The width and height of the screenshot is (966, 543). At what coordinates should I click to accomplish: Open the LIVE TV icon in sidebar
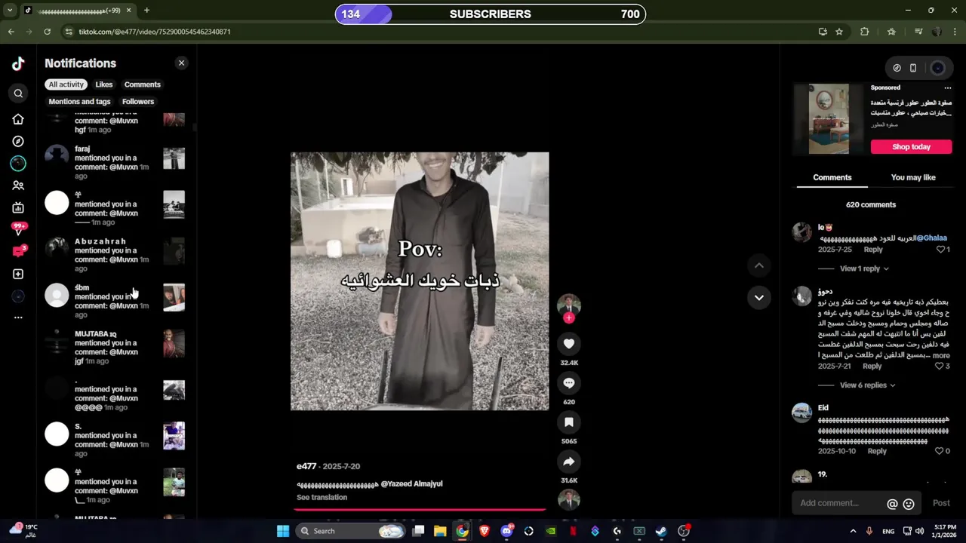tap(18, 207)
